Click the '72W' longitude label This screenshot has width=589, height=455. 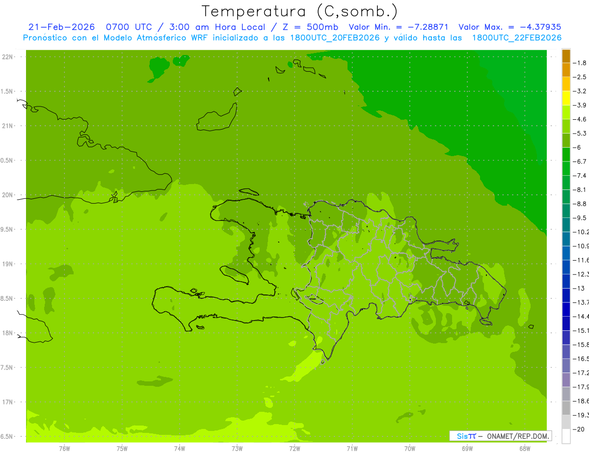pos(294,448)
